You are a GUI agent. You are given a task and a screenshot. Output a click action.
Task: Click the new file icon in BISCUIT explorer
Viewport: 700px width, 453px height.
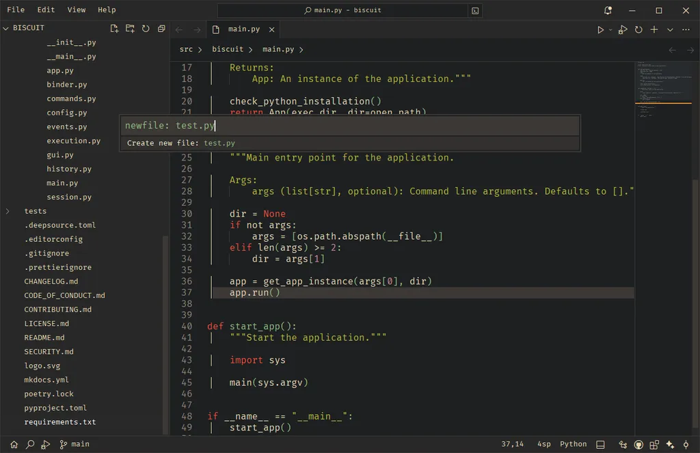(114, 29)
